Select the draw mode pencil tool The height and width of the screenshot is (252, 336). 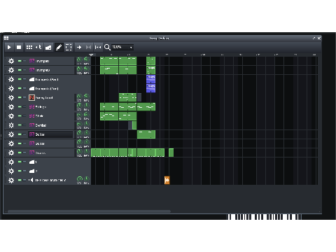[x=59, y=48]
